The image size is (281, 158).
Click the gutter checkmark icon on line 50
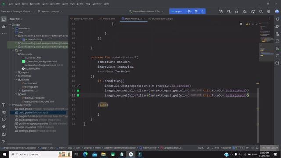tap(78, 86)
